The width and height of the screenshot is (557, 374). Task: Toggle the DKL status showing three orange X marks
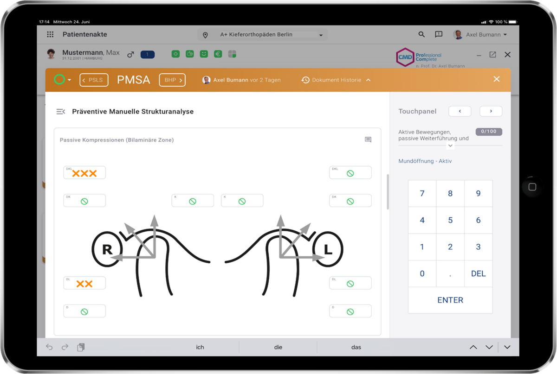(x=84, y=172)
